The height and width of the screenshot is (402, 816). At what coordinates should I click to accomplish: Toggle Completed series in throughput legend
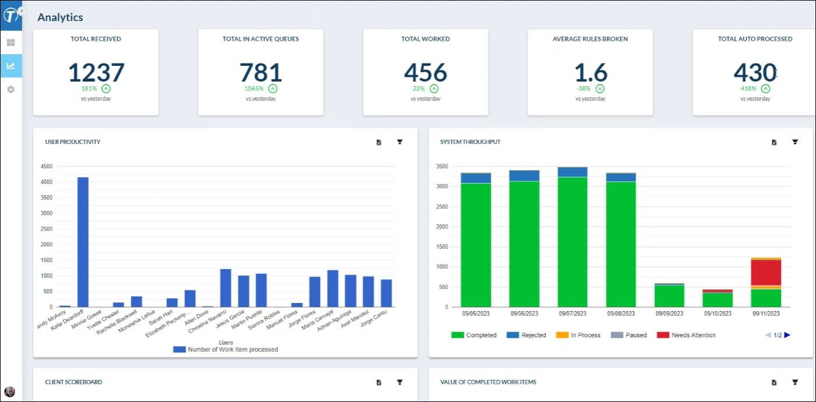(x=474, y=335)
